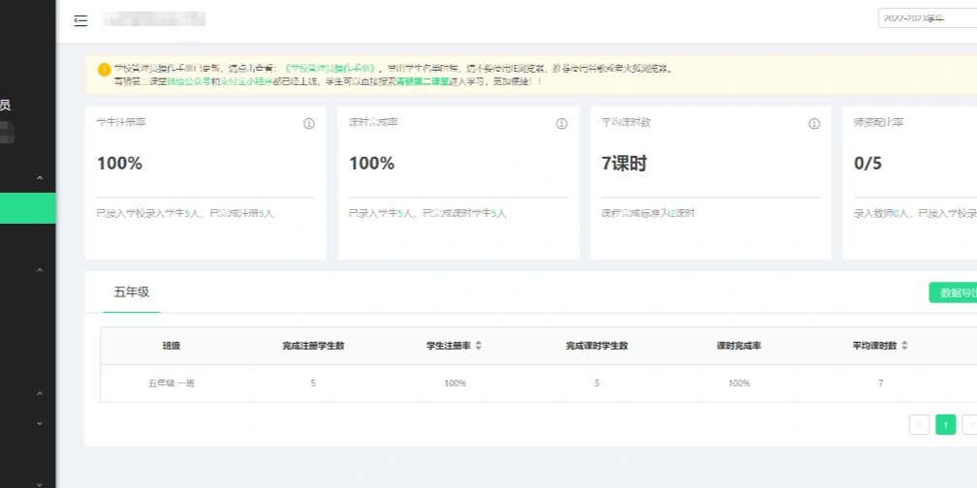Click the yellow warning notice icon
The image size is (977, 488).
point(104,69)
